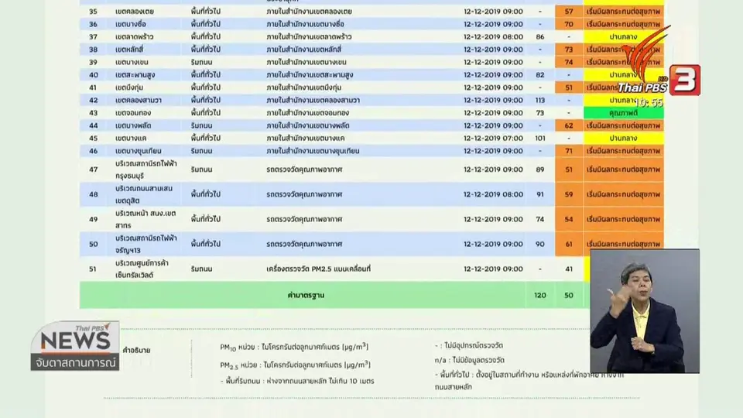Click เครื่องตรวจวัด PM2.5 แบบเคลื่อนที่ cell
This screenshot has width=743, height=418.
pos(318,269)
